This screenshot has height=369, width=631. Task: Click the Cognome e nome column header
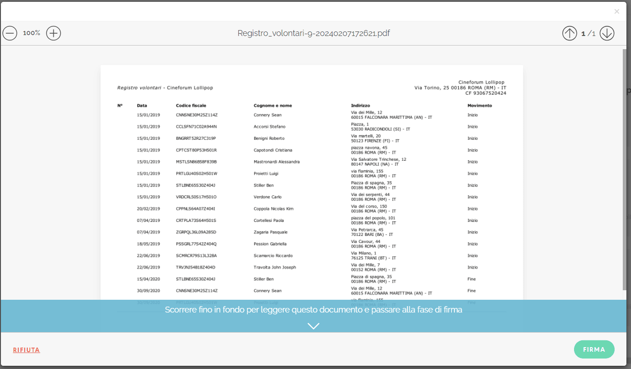[x=272, y=106]
